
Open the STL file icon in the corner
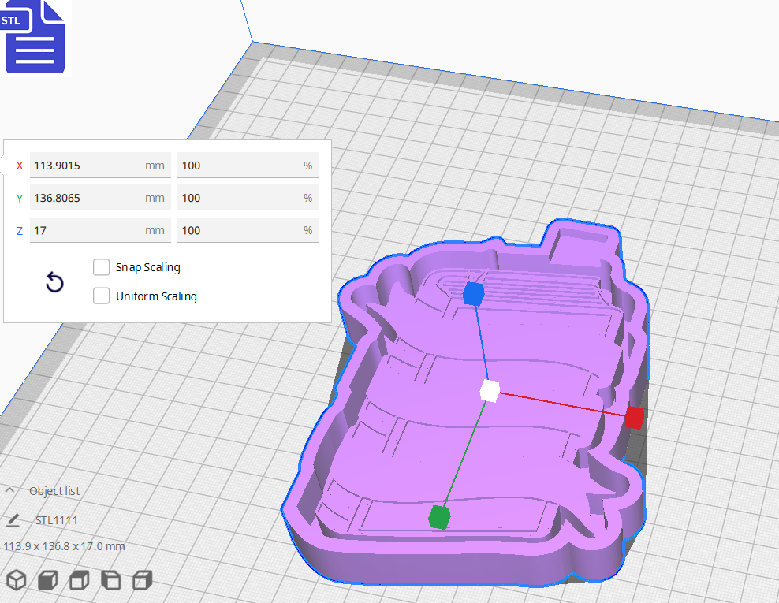click(35, 37)
